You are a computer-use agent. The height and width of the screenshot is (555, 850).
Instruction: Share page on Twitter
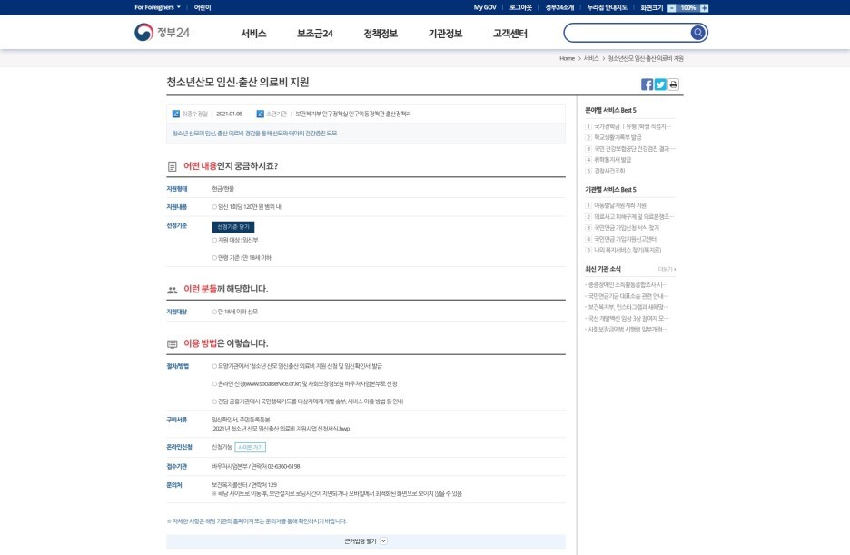coord(659,84)
